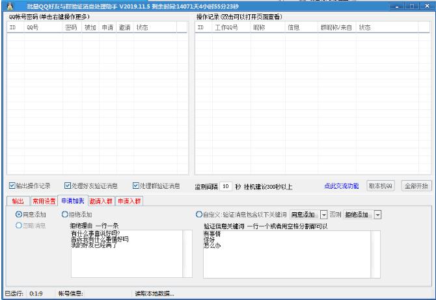Switch to the 申请加我 tab
The width and height of the screenshot is (436, 300).
tap(73, 200)
